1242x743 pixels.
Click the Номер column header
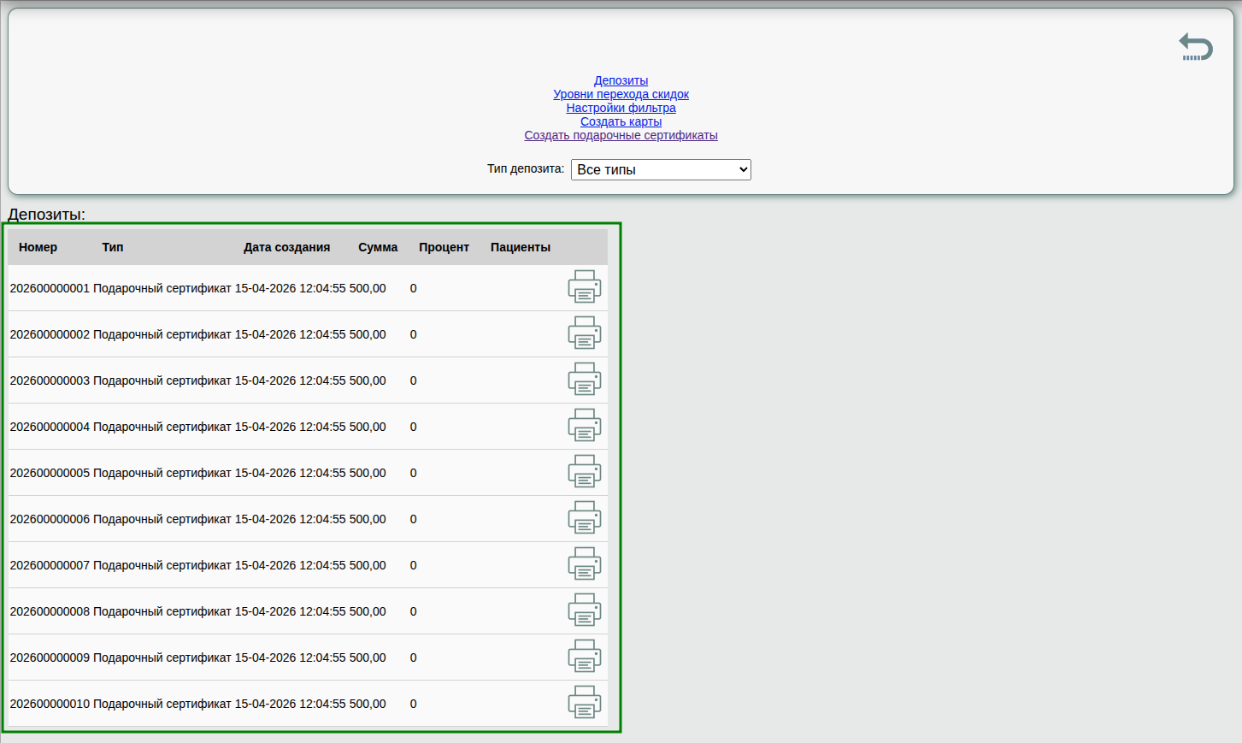(38, 247)
